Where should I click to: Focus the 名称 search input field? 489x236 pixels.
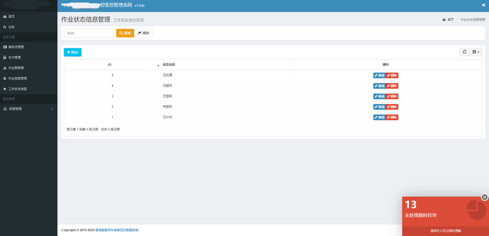89,33
